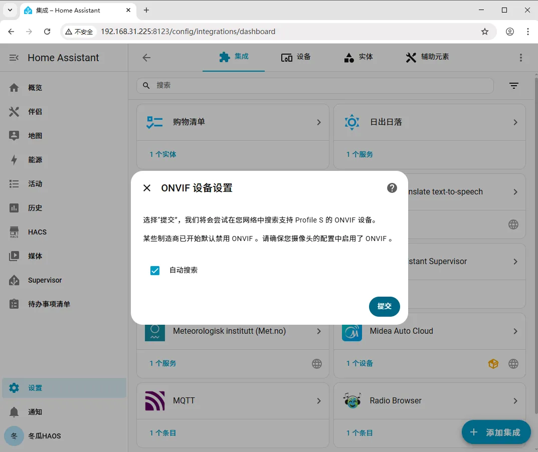The width and height of the screenshot is (538, 452).
Task: Switch to the 实体 tab
Action: pos(358,57)
